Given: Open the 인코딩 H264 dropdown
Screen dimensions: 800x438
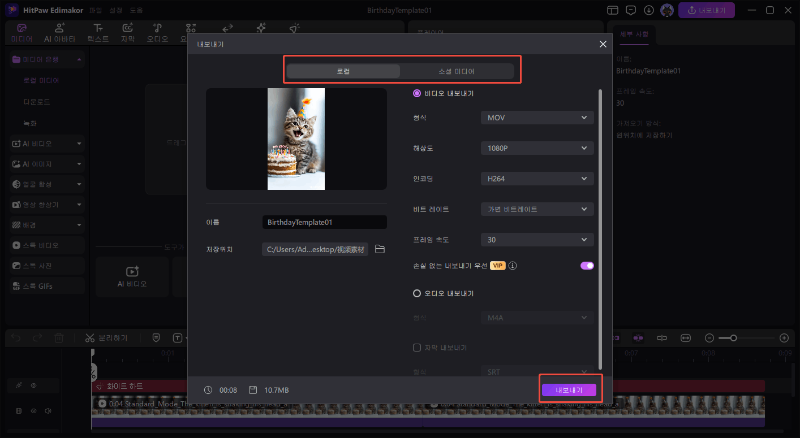Looking at the screenshot, I should [x=536, y=178].
